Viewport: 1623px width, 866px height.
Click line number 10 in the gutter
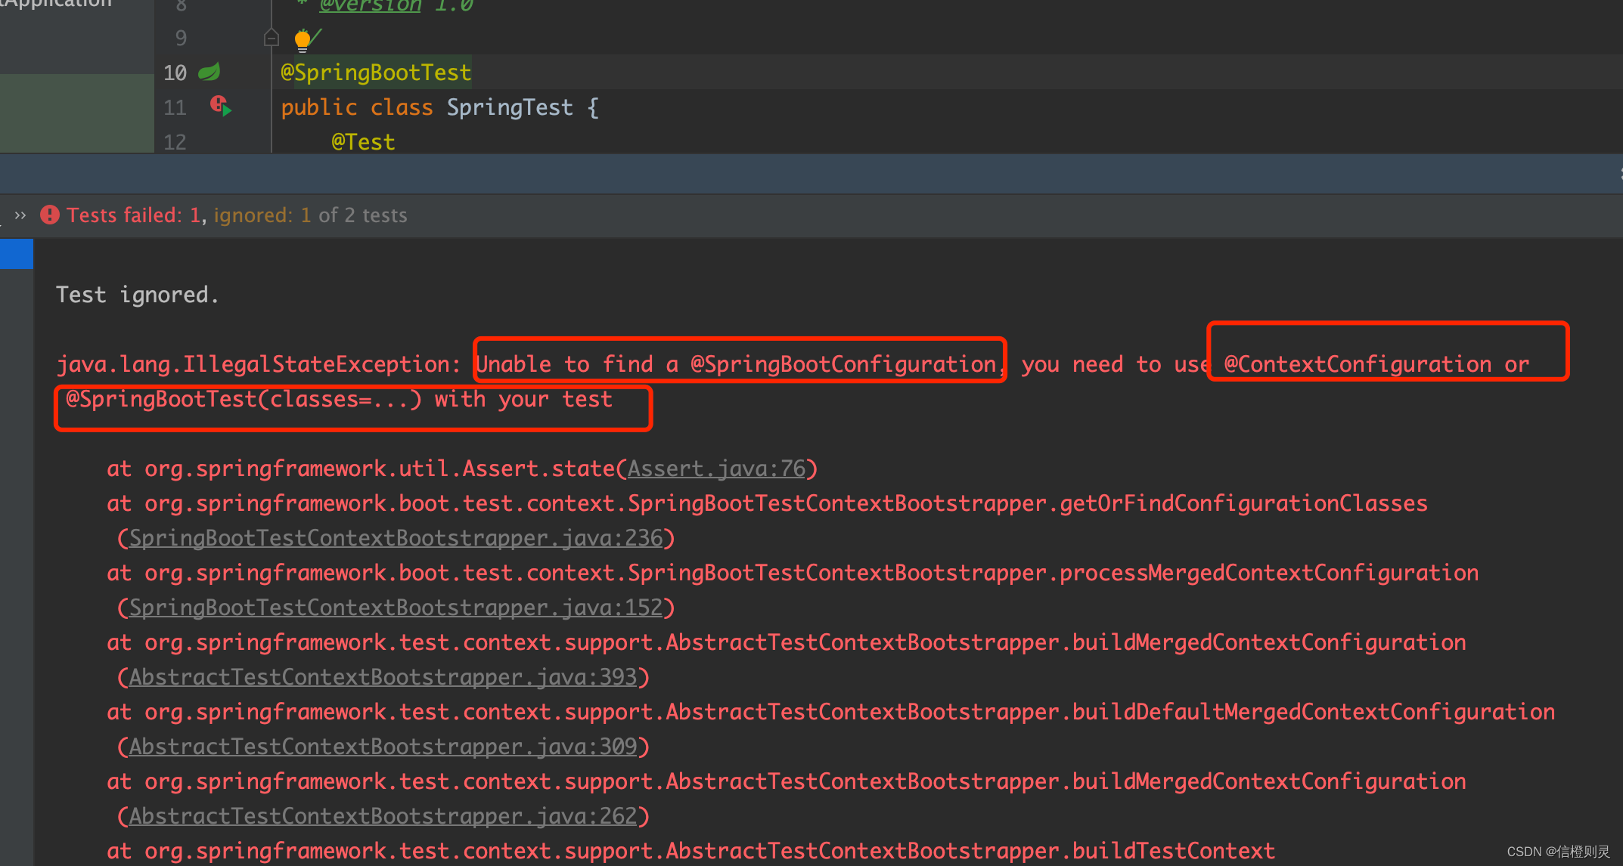click(175, 73)
